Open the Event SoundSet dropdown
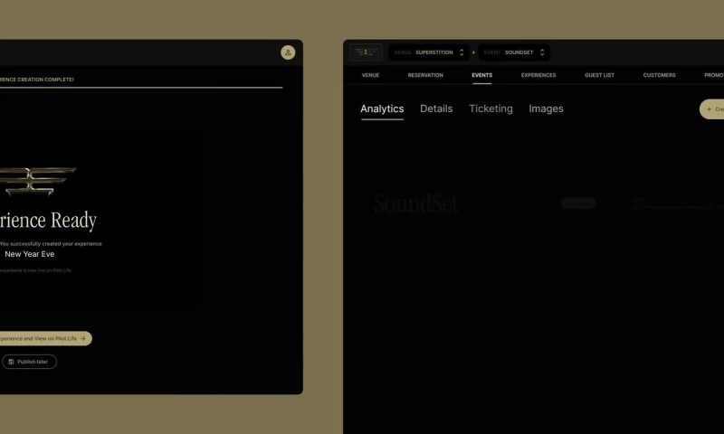Image resolution: width=724 pixels, height=434 pixels. point(513,52)
